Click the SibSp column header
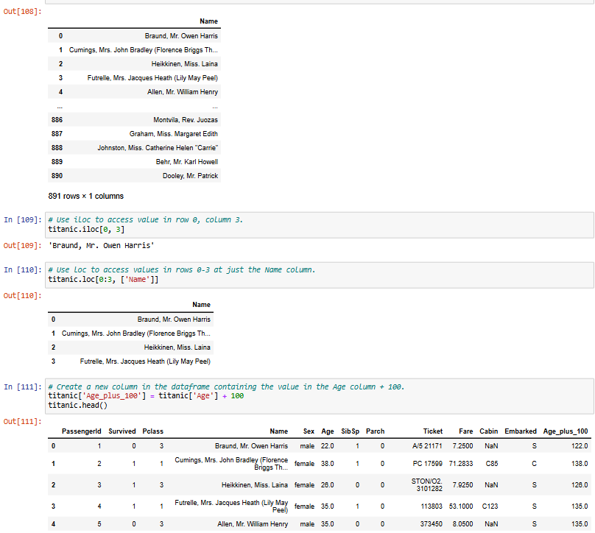The height and width of the screenshot is (533, 595). pos(350,431)
